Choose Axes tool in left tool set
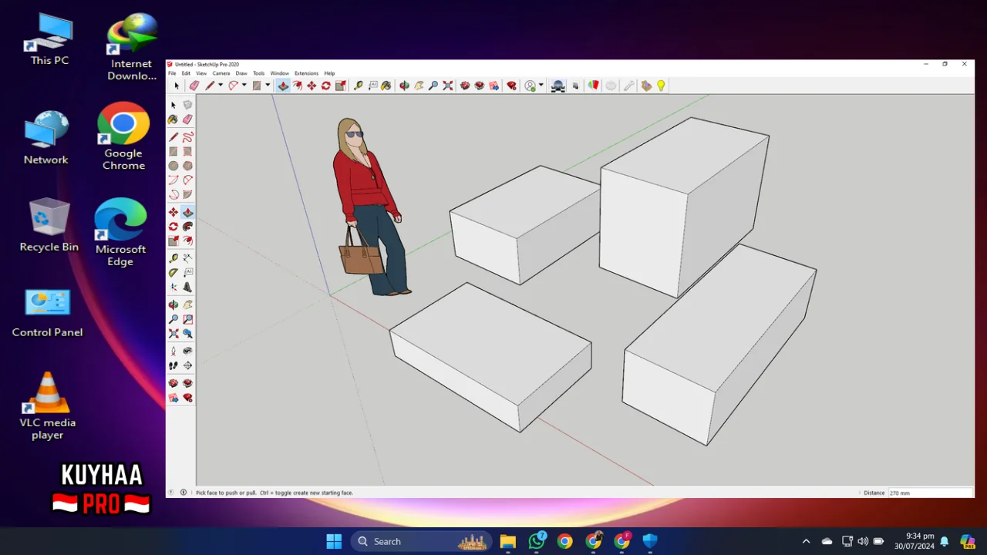Screen dimensions: 987x555 [173, 287]
